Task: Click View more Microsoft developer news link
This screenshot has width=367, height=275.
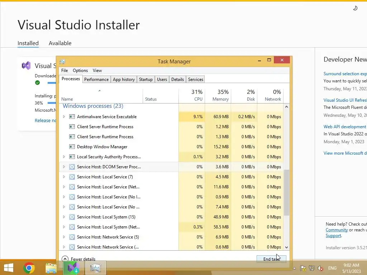Action: (x=345, y=153)
